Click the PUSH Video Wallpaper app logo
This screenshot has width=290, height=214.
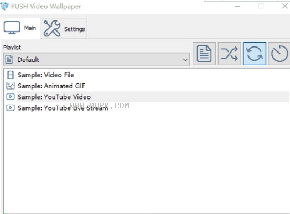click(x=4, y=6)
